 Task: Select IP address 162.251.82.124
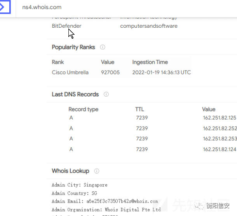click(x=220, y=149)
